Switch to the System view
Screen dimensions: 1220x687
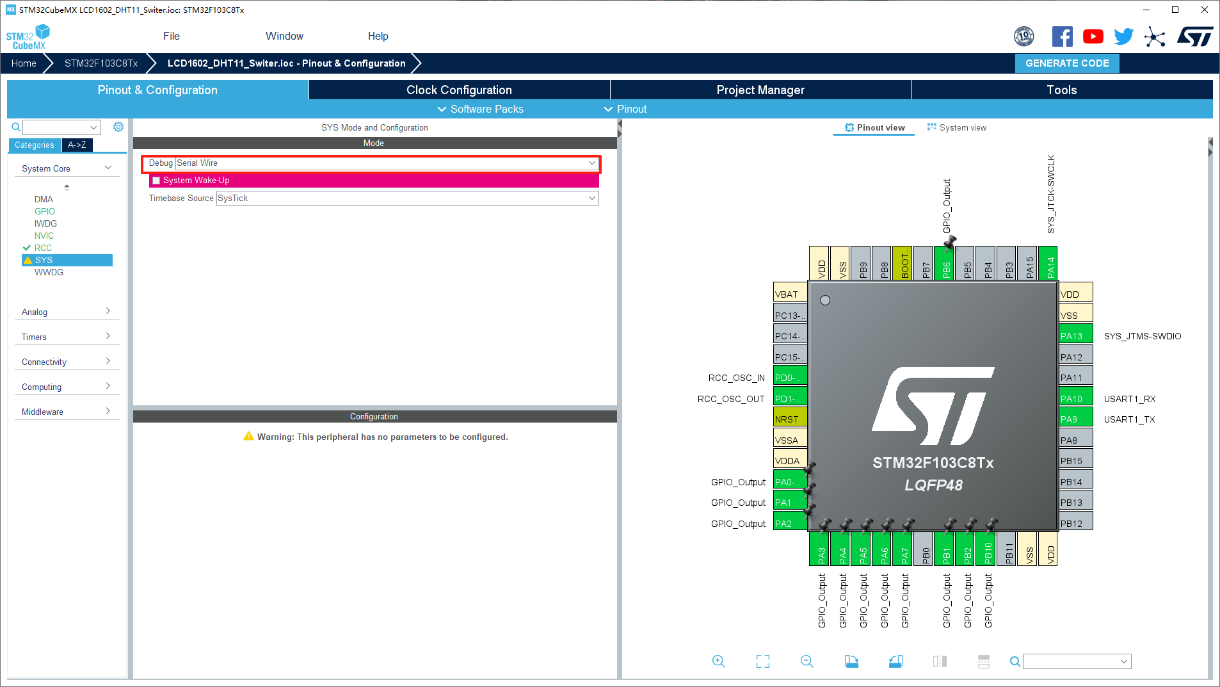point(957,128)
